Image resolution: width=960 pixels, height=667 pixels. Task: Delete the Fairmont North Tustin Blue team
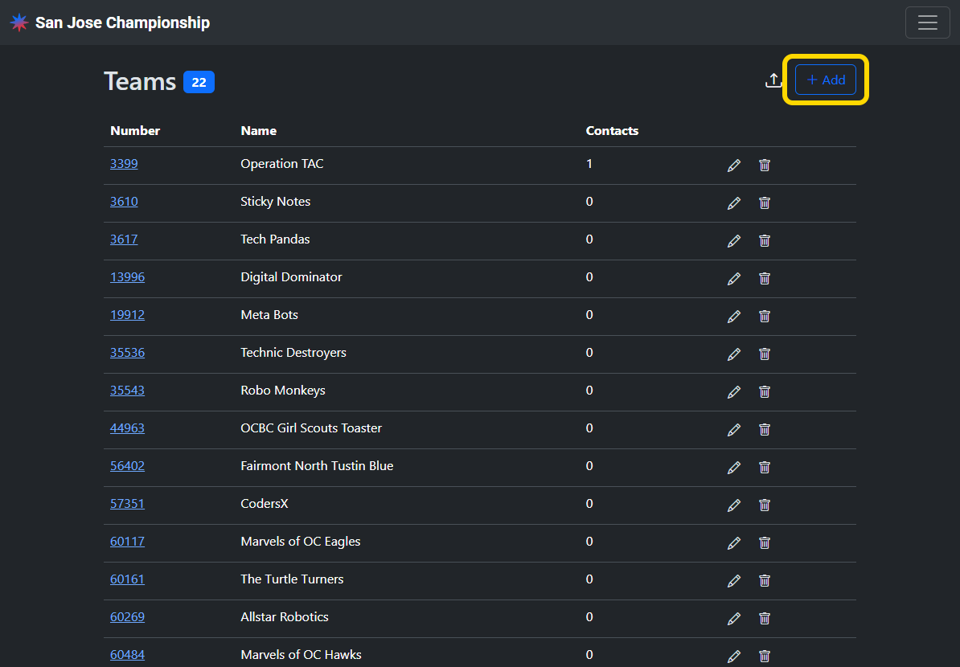(x=765, y=468)
